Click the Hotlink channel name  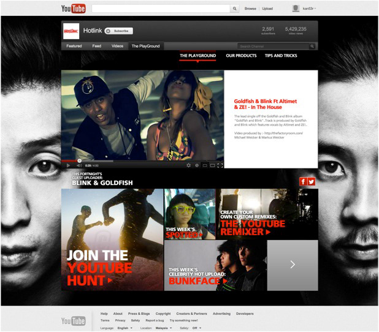93,31
